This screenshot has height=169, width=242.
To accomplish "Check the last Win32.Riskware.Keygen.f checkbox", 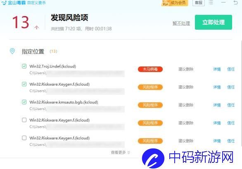I will point(24,138).
